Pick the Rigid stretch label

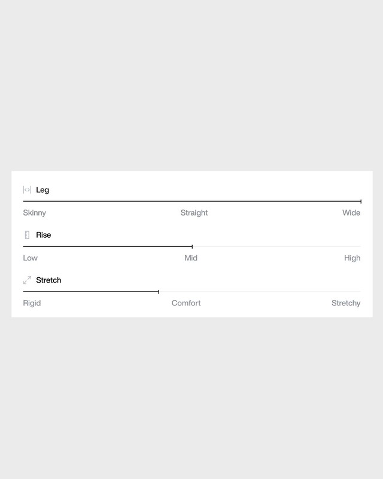(32, 303)
